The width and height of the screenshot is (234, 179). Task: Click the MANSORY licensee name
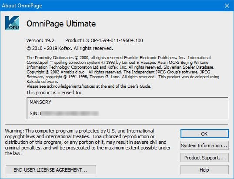coord(40,102)
